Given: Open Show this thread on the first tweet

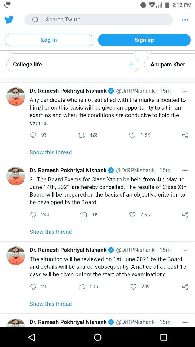Looking at the screenshot, I should click(x=51, y=152).
